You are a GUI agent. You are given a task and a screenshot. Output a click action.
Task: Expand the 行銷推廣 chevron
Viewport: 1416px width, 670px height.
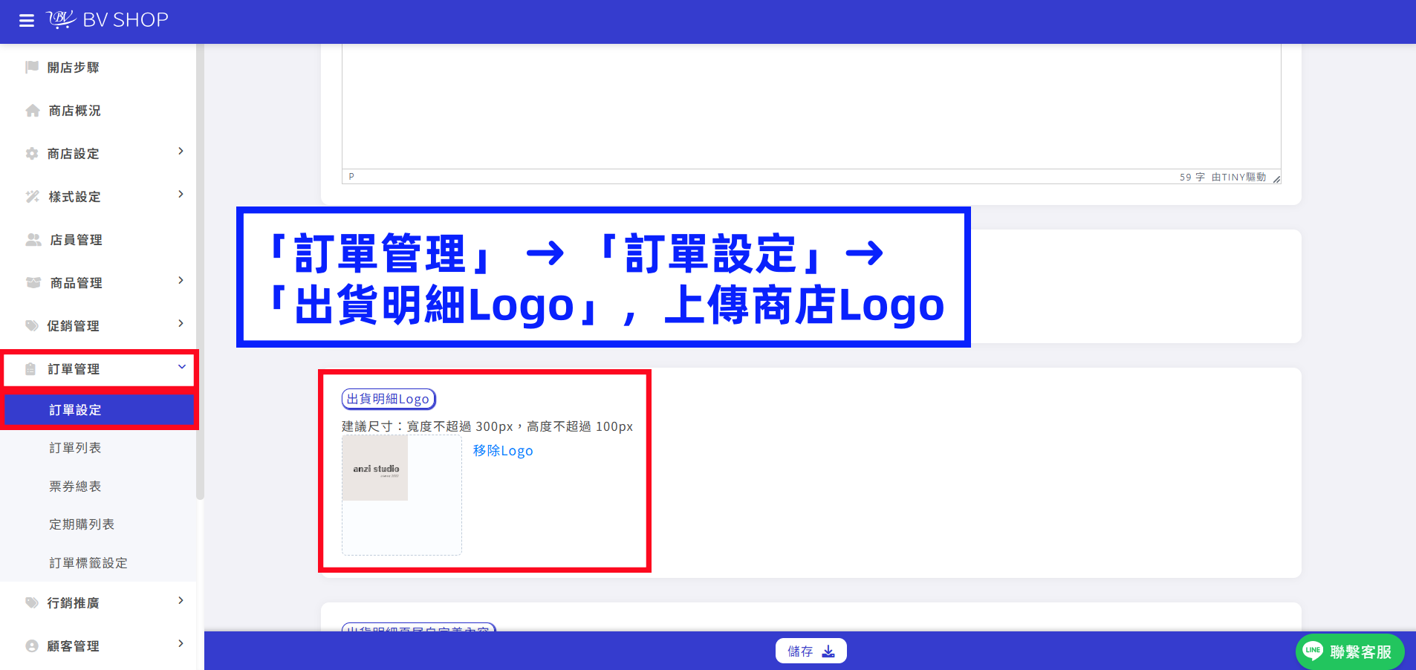coord(181,601)
